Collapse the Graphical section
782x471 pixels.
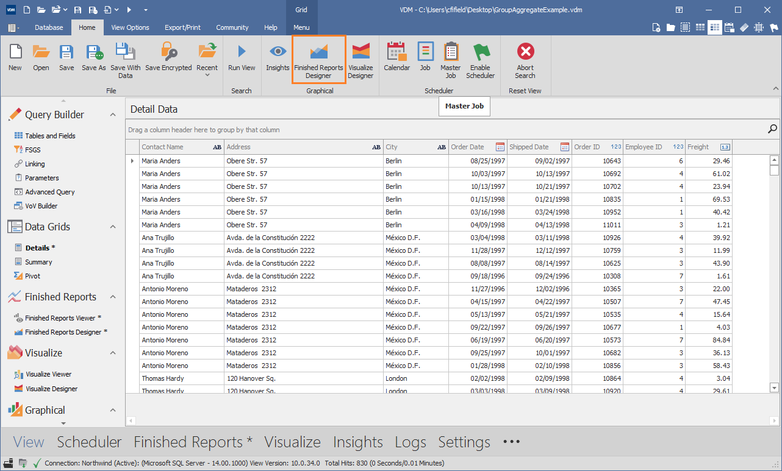click(x=112, y=410)
